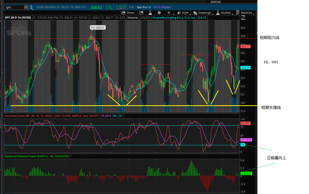
Task: Click the red 84.877 stochastic axis tag
Action: (x=245, y=123)
